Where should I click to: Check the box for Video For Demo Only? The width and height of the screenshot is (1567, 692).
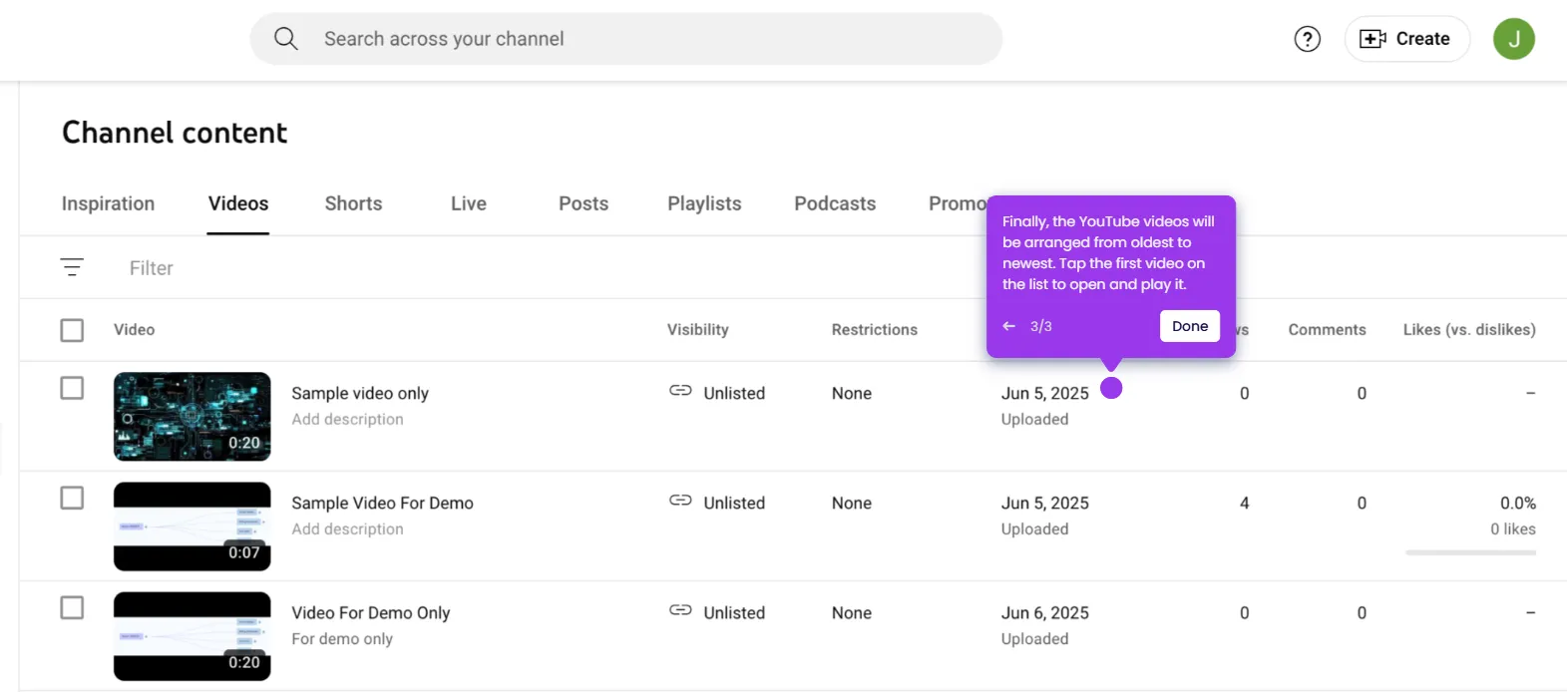[x=72, y=607]
